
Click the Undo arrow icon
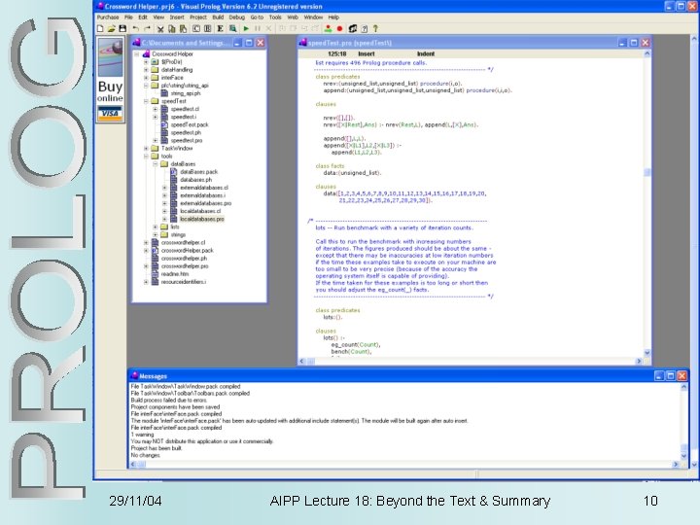[x=136, y=28]
